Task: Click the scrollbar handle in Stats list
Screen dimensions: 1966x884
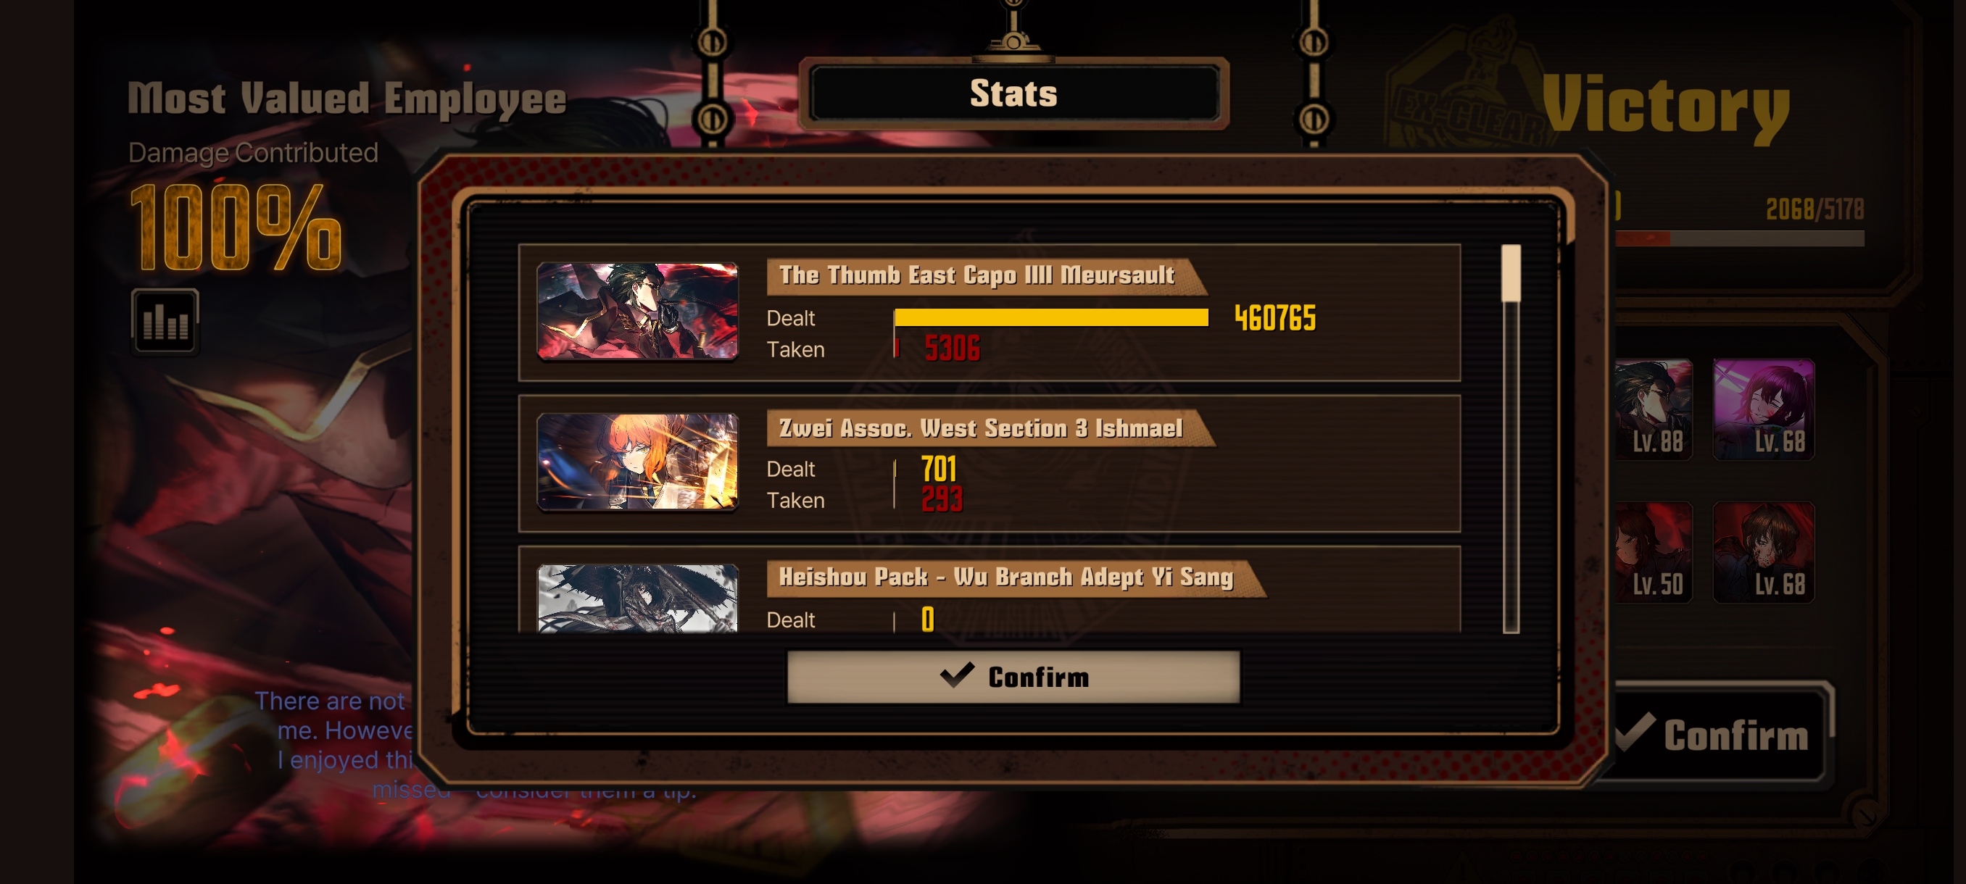Action: [1510, 273]
